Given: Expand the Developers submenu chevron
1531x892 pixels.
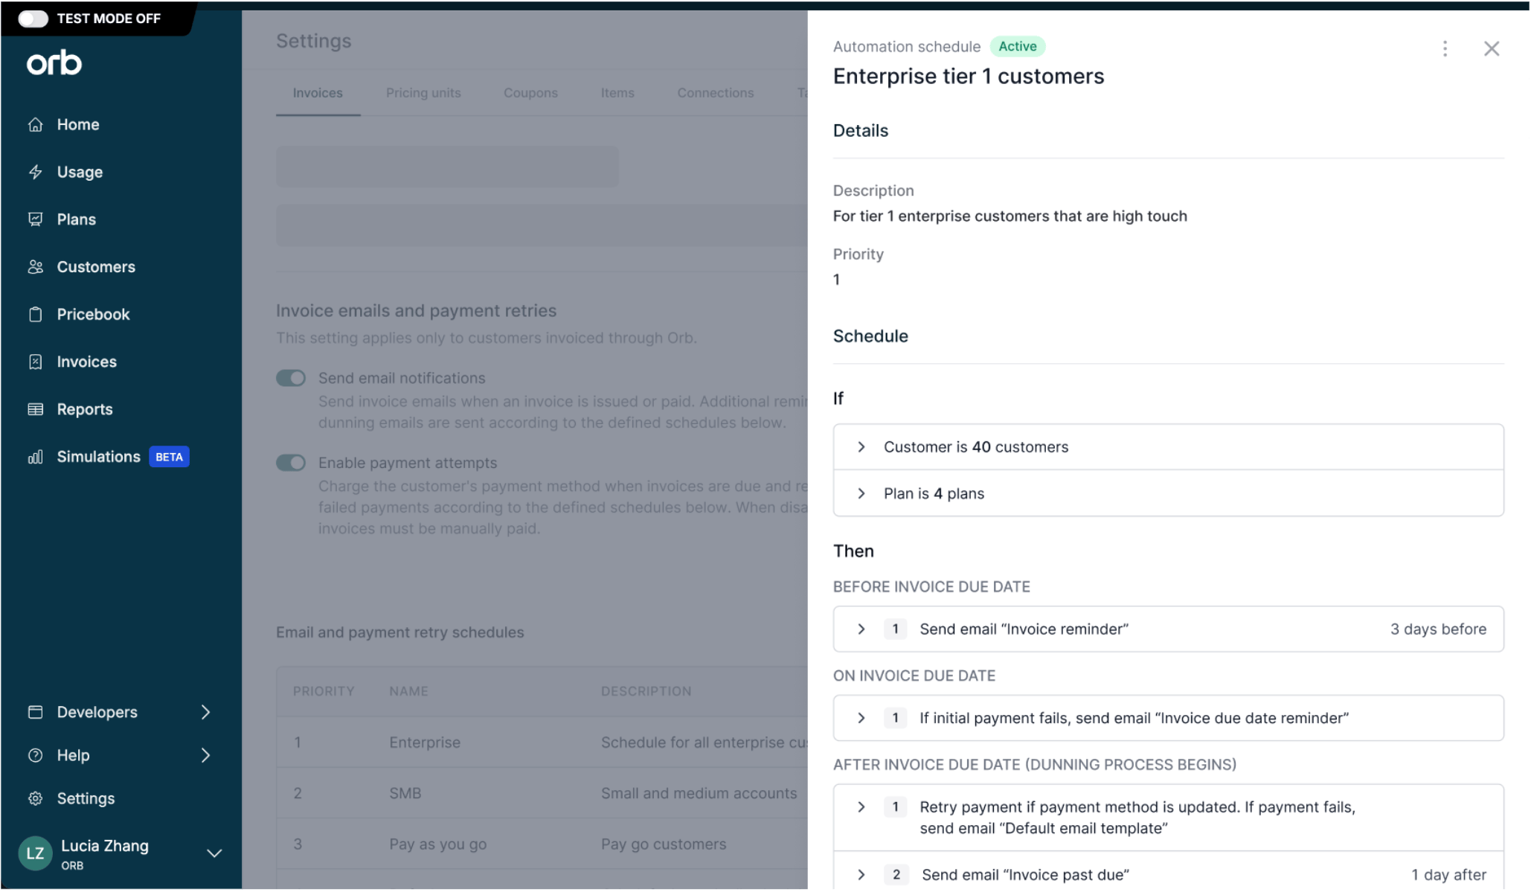Looking at the screenshot, I should tap(206, 713).
